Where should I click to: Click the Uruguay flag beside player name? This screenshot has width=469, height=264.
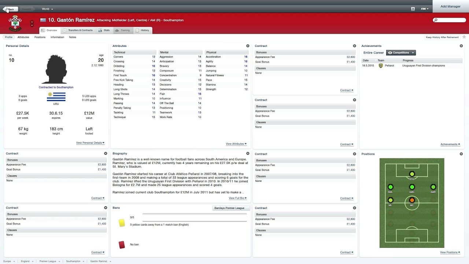(43, 20)
